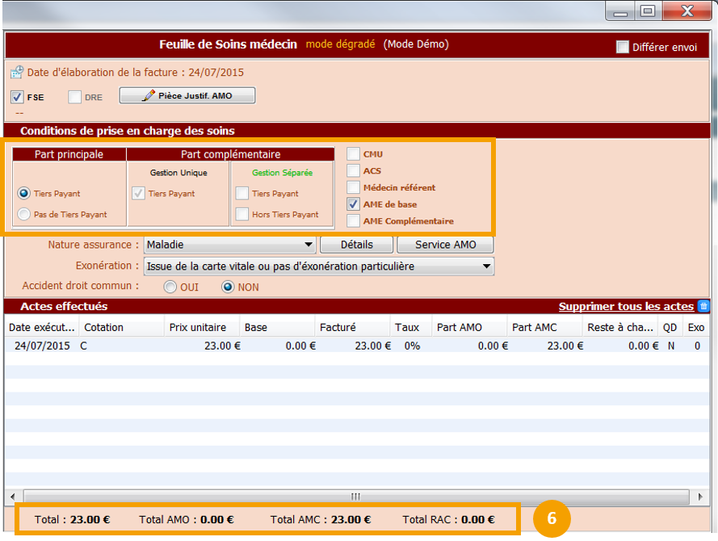Enable the Différer envoi checkbox
Screen dimensions: 718x541
[x=622, y=47]
